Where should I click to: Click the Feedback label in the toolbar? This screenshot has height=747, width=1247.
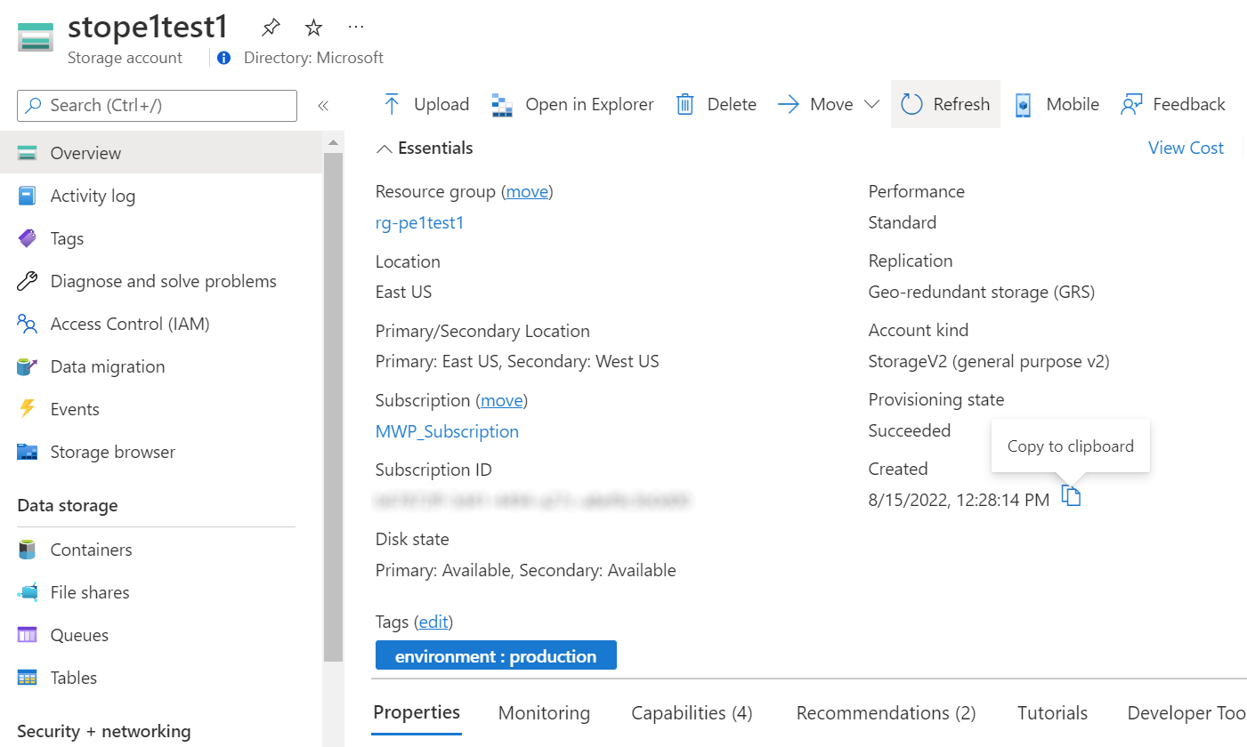[x=1189, y=104]
